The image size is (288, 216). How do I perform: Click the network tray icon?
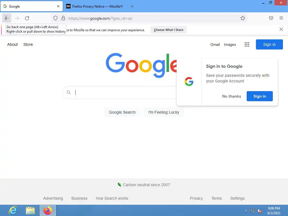[253, 211]
